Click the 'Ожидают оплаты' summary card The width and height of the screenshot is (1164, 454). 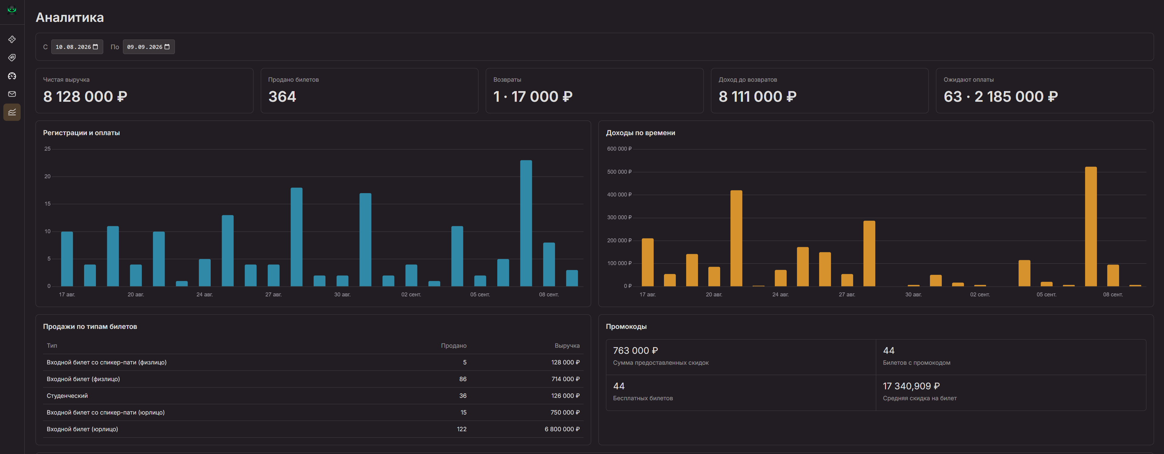[x=1045, y=90]
